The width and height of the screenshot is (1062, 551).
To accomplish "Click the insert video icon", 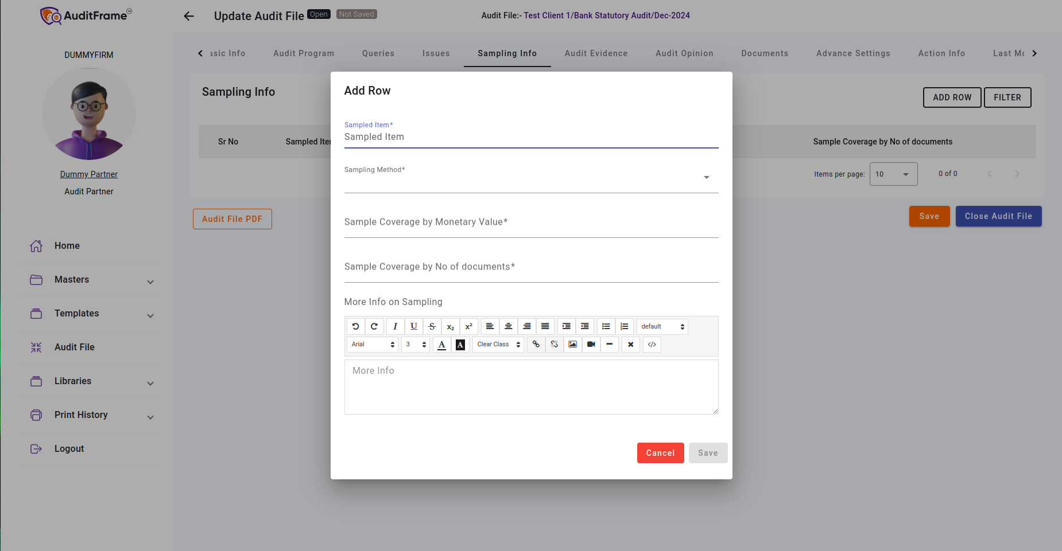I will [x=591, y=344].
